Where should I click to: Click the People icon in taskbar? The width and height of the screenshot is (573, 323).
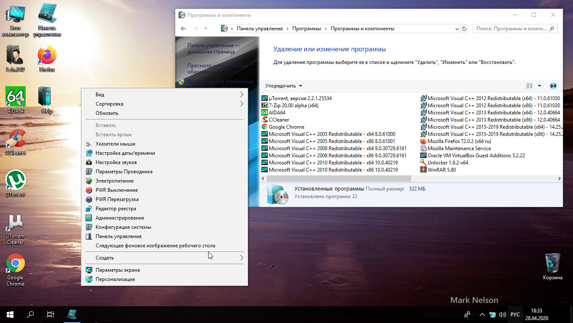point(467,315)
